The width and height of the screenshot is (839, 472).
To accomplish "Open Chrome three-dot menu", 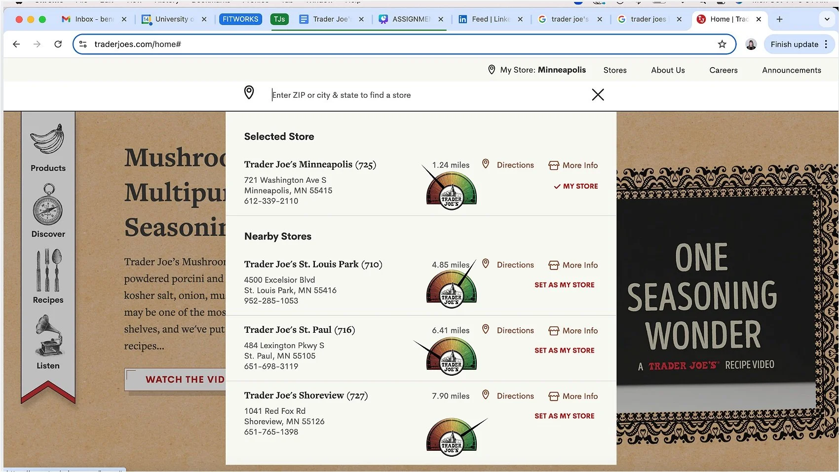I will [826, 44].
